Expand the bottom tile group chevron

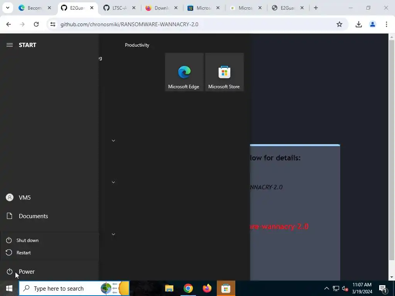click(113, 234)
